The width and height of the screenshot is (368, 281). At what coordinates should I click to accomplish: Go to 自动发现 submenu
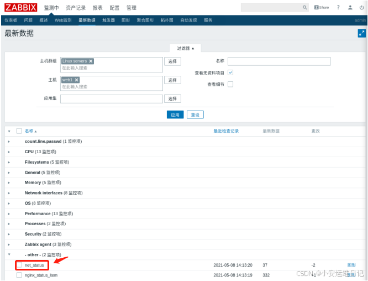coord(188,20)
